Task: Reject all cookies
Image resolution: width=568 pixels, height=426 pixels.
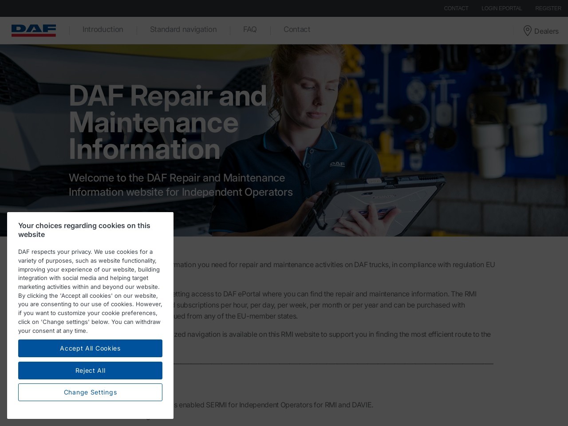Action: [90, 371]
